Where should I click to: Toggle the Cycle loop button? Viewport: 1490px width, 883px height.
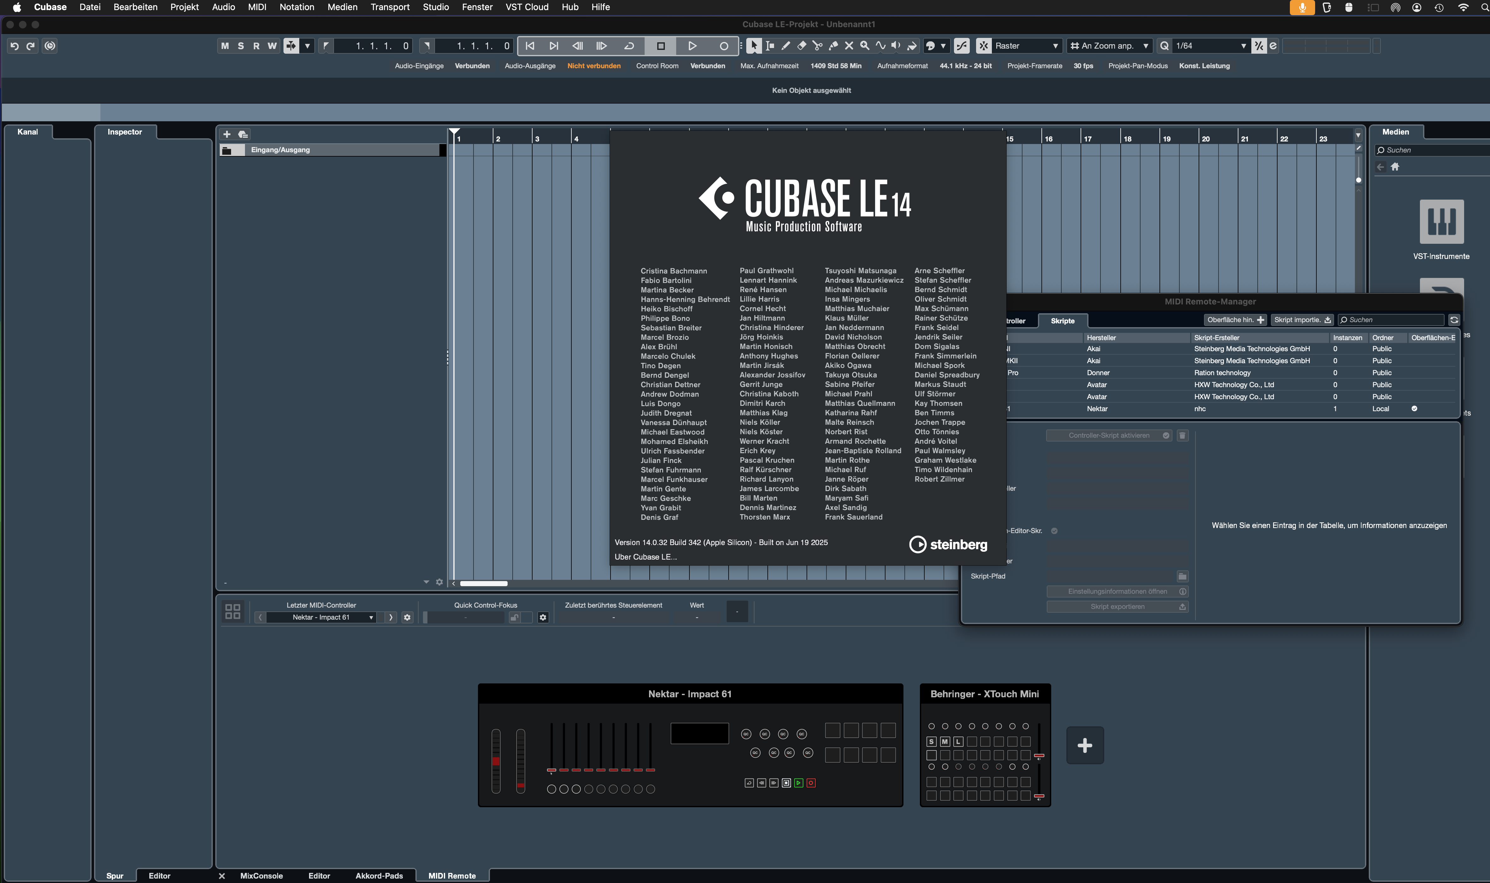[629, 46]
